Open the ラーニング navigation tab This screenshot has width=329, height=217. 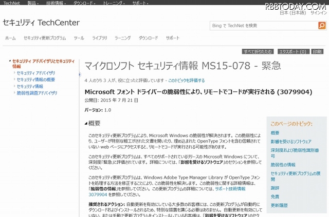122,38
